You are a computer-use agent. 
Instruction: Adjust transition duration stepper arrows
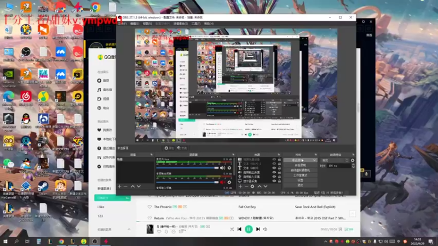coord(353,166)
